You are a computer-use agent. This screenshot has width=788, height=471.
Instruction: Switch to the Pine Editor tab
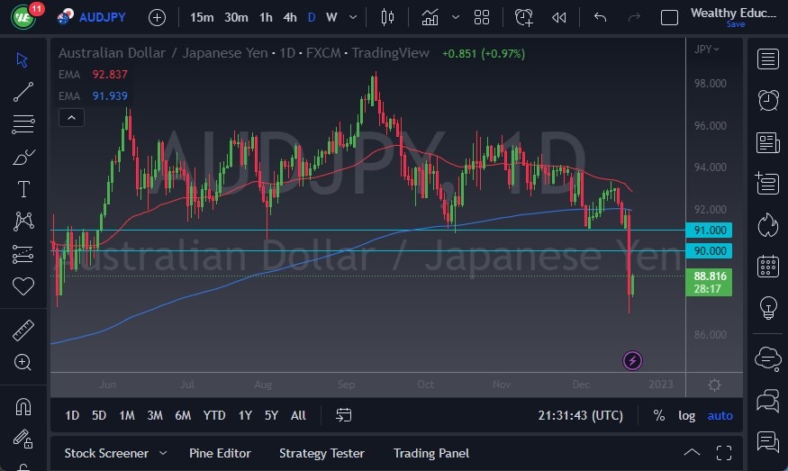tap(220, 453)
